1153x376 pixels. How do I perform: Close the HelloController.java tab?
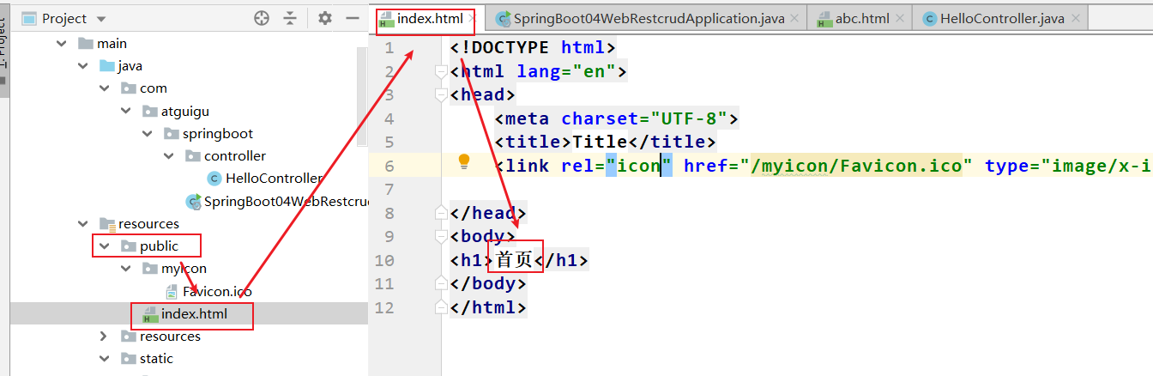(1074, 18)
